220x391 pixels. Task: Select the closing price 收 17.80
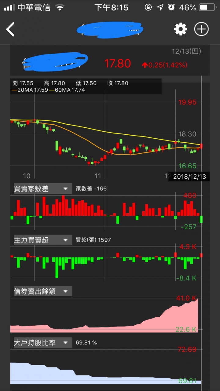[x=118, y=83]
